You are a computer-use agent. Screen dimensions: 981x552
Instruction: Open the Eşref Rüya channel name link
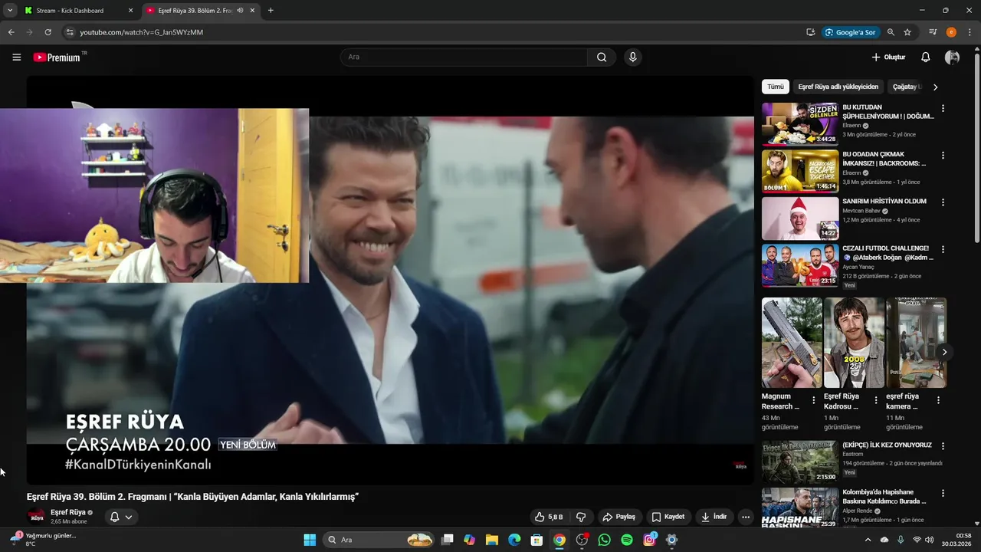(67, 512)
